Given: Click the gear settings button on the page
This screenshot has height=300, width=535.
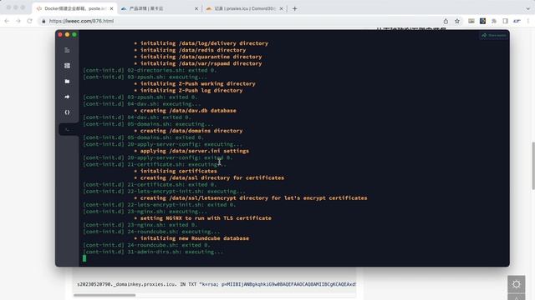Looking at the screenshot, I should point(517,284).
